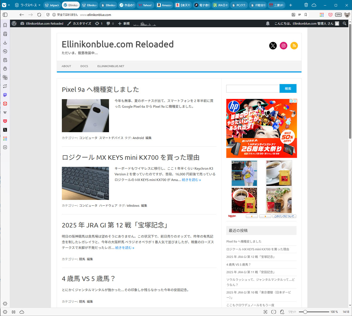Expand the 新規 admin bar menu
Screen dimensions: 352x316
click(x=124, y=23)
